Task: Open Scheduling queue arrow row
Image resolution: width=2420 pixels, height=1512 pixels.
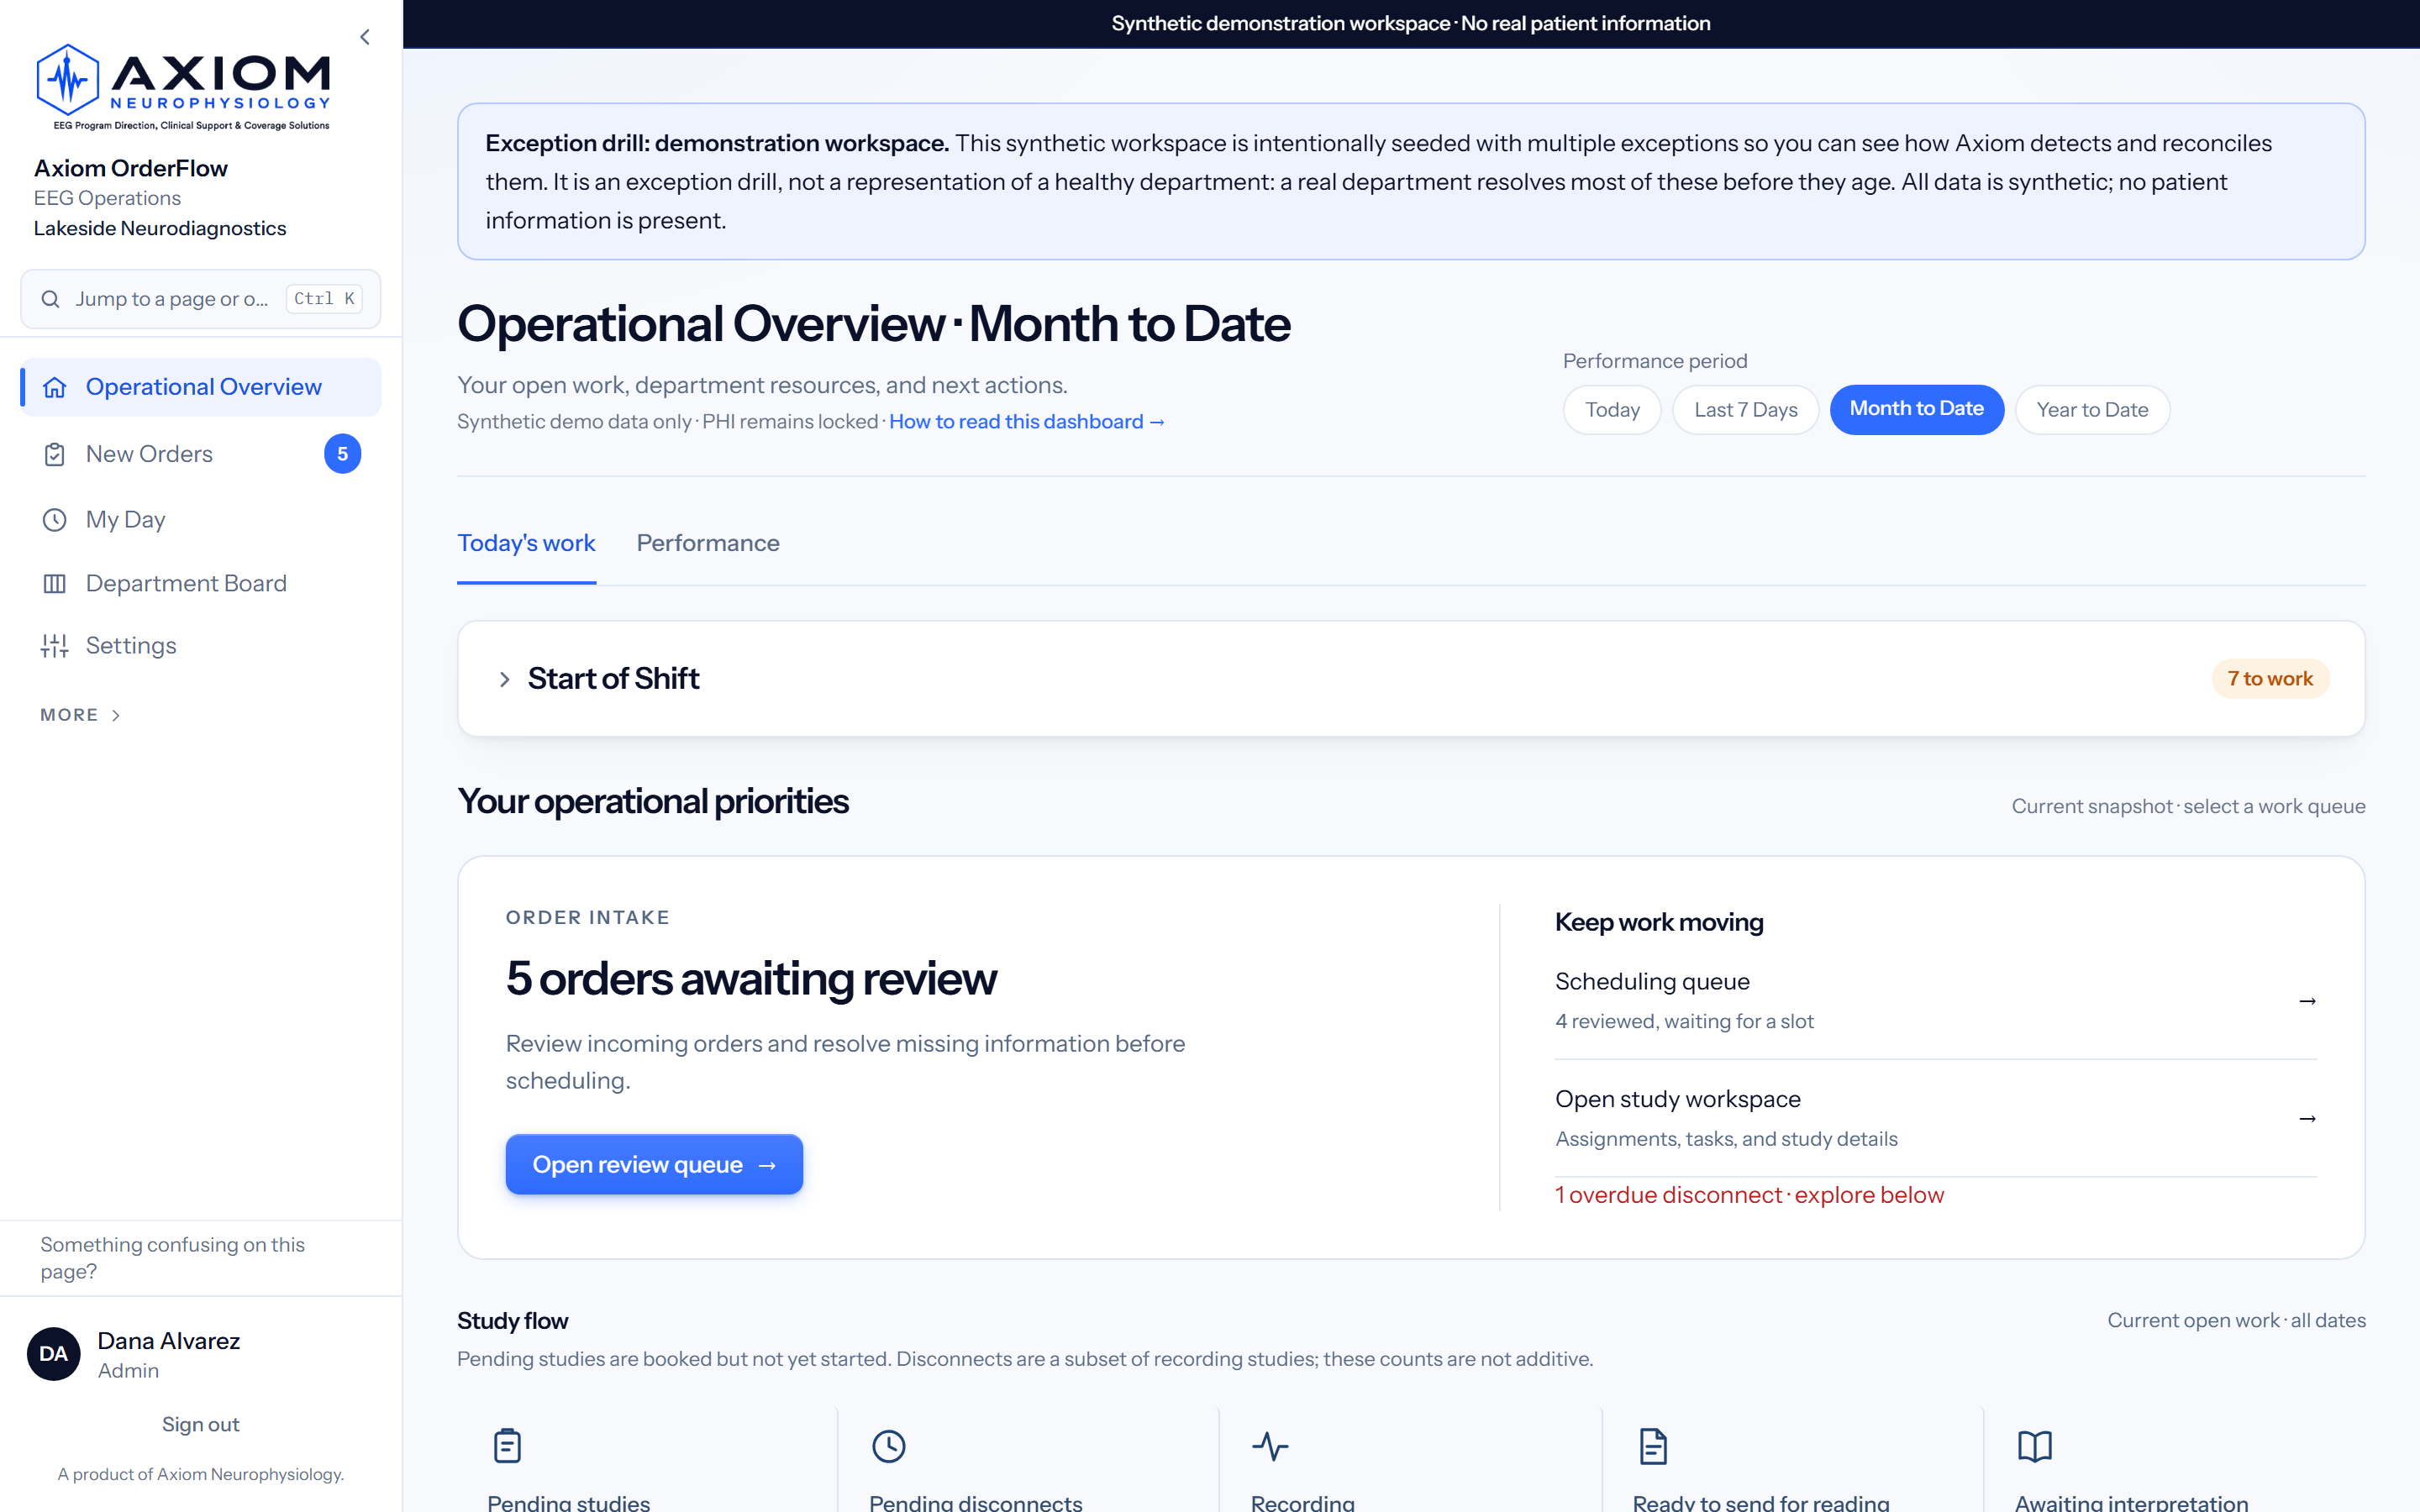Action: point(1935,1001)
